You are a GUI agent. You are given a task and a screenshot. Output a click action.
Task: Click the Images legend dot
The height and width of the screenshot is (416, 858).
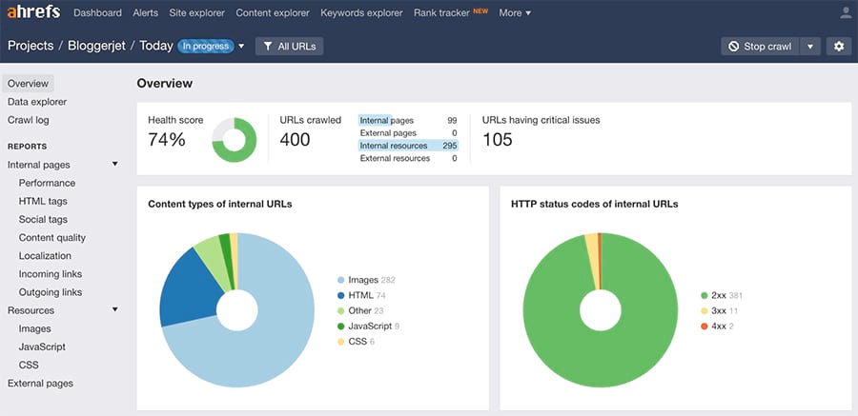[x=340, y=280]
